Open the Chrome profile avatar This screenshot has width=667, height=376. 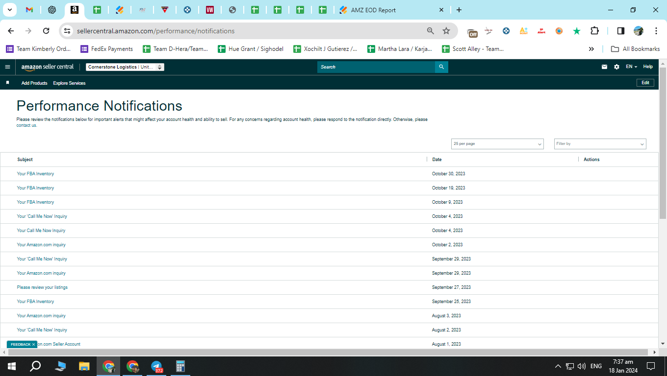tap(638, 31)
